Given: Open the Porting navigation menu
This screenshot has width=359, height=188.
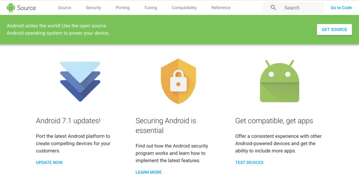Looking at the screenshot, I should [x=122, y=8].
